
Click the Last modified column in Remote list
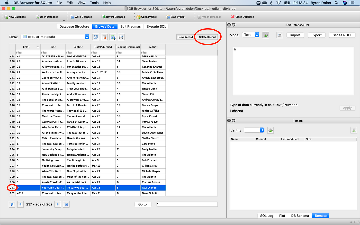pyautogui.click(x=292, y=139)
